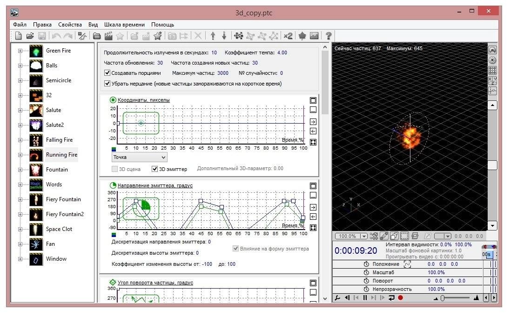510x316 pixels.
Task: Toggle Убрать мерцание checkbox
Action: [x=107, y=84]
